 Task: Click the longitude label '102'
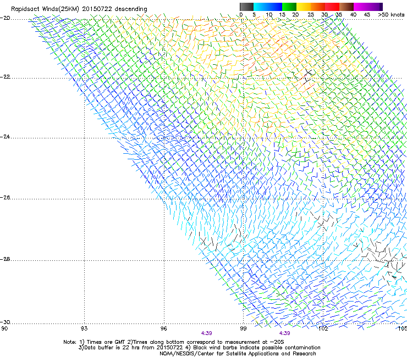click(x=323, y=328)
